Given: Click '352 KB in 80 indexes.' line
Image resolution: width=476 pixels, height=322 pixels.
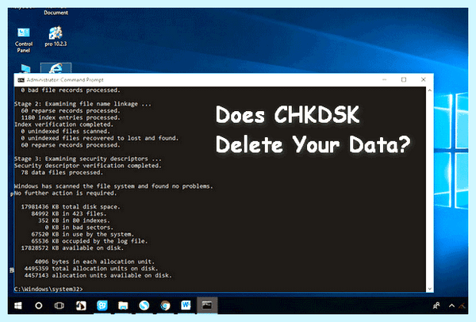Looking at the screenshot, I should [x=74, y=220].
